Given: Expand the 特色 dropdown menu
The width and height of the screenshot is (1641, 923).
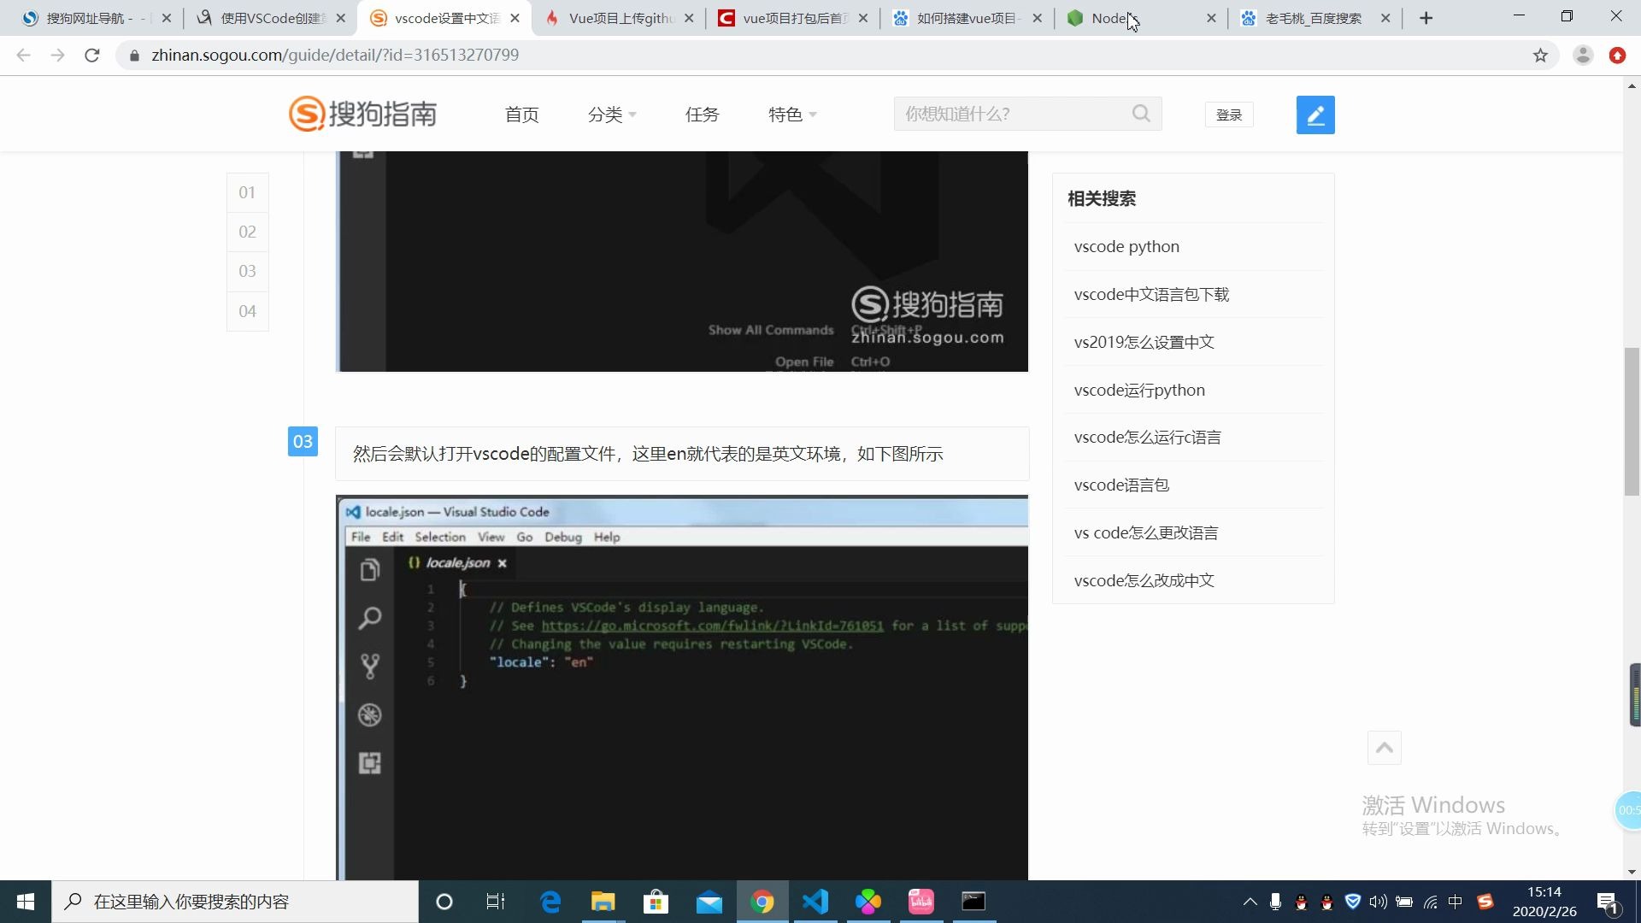Looking at the screenshot, I should coord(791,115).
